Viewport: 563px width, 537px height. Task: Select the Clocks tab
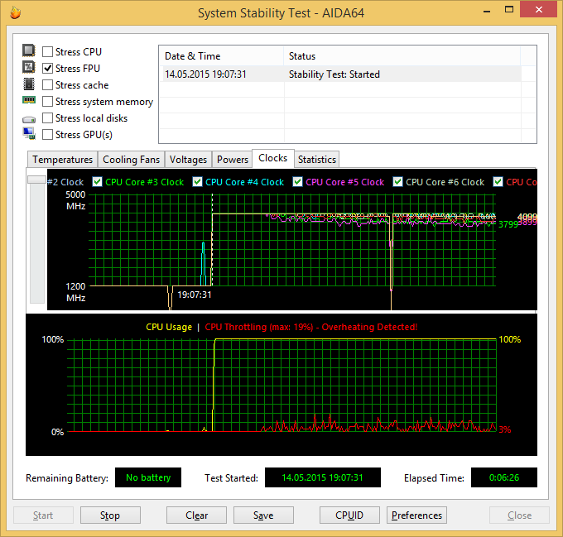point(273,158)
